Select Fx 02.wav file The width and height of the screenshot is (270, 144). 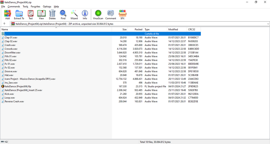coord(10,67)
